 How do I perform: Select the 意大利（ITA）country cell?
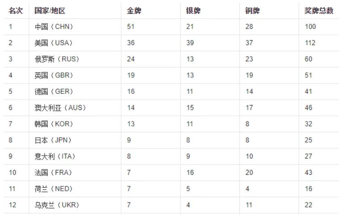55,156
